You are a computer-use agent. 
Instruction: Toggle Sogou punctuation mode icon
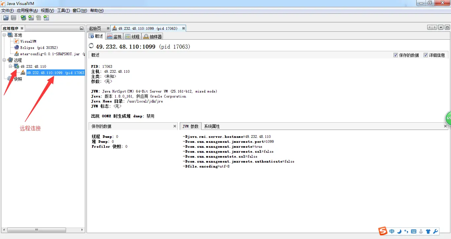(406, 231)
